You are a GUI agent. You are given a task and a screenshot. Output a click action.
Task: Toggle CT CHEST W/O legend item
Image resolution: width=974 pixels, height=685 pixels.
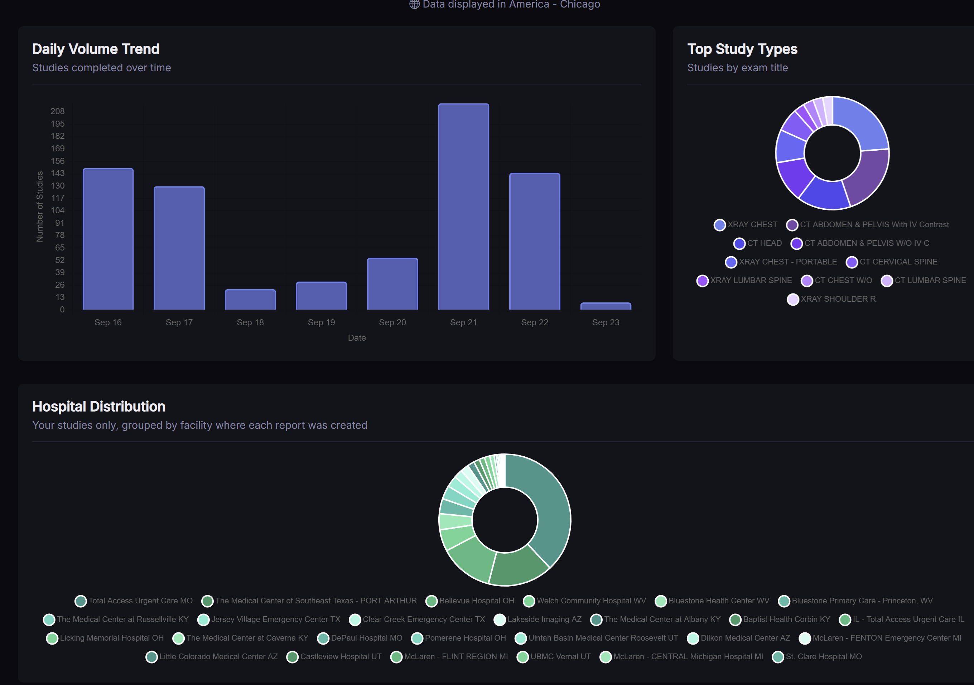pos(836,281)
